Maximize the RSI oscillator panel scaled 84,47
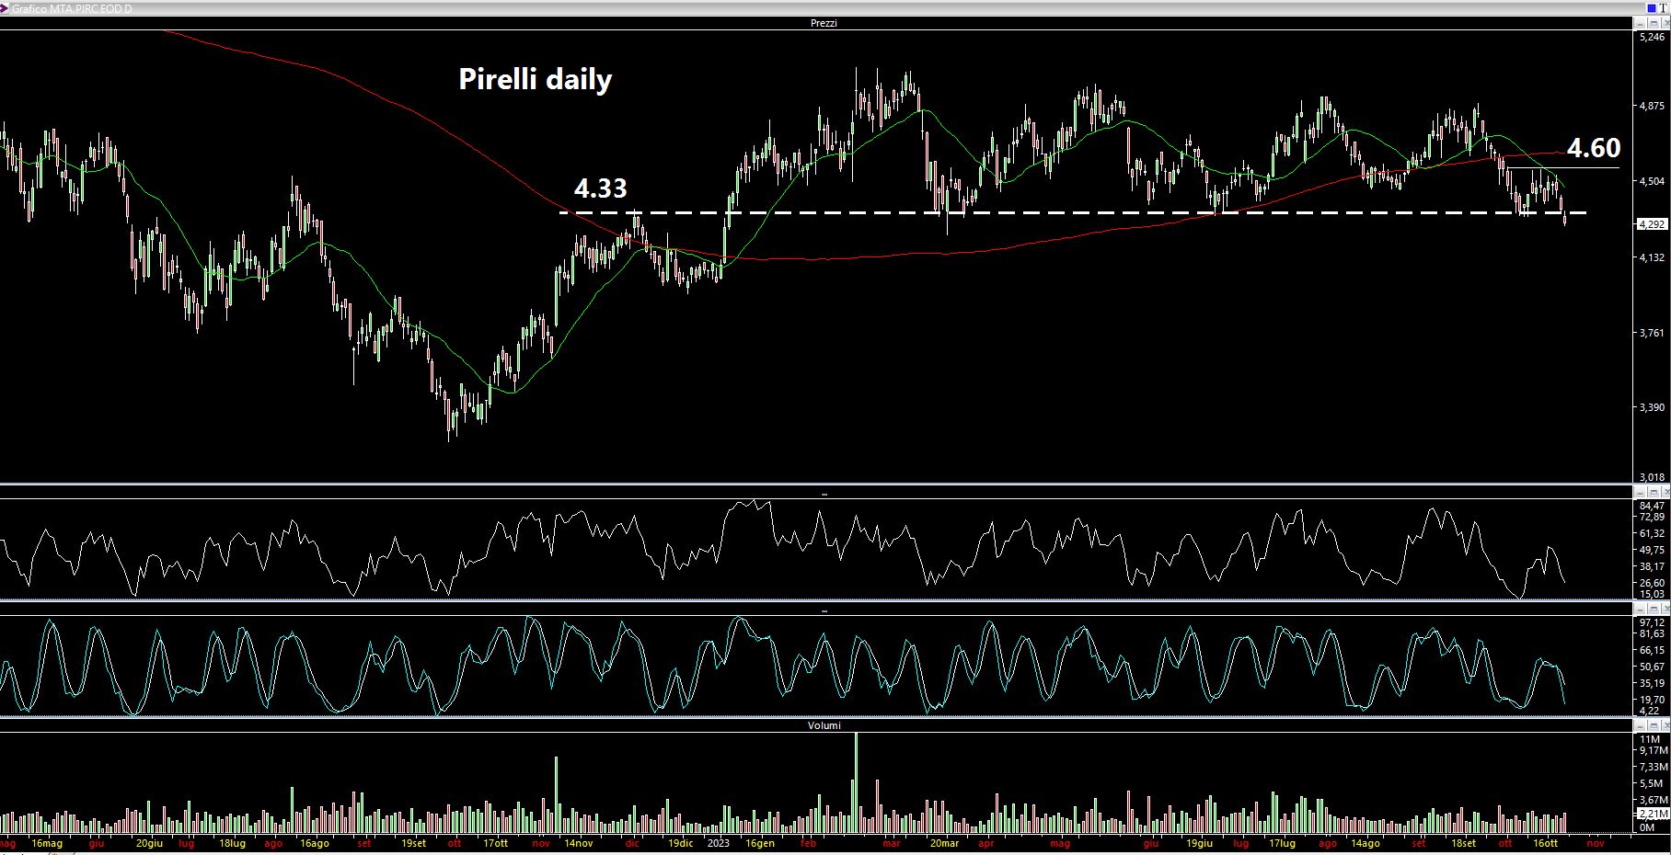The image size is (1671, 855). (1654, 493)
